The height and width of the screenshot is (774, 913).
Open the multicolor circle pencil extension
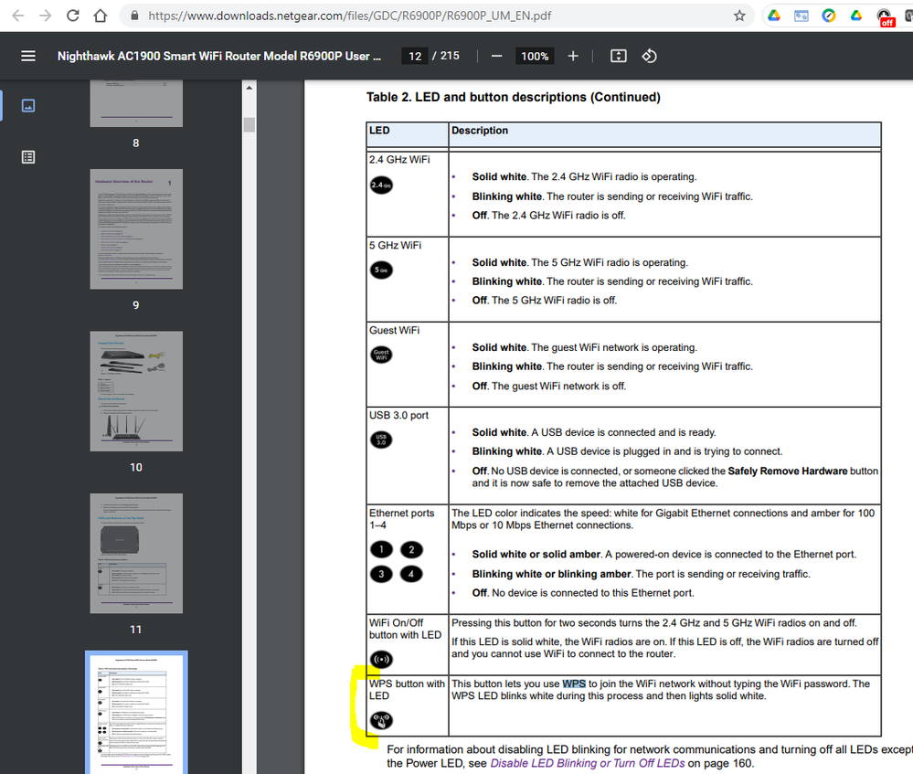(829, 16)
